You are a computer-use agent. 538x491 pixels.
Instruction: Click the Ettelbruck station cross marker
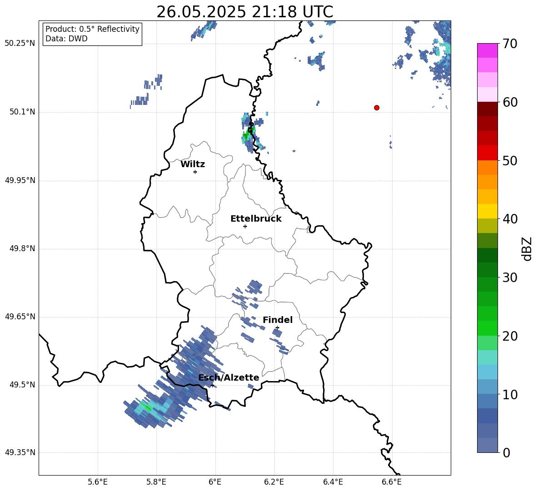coord(245,226)
